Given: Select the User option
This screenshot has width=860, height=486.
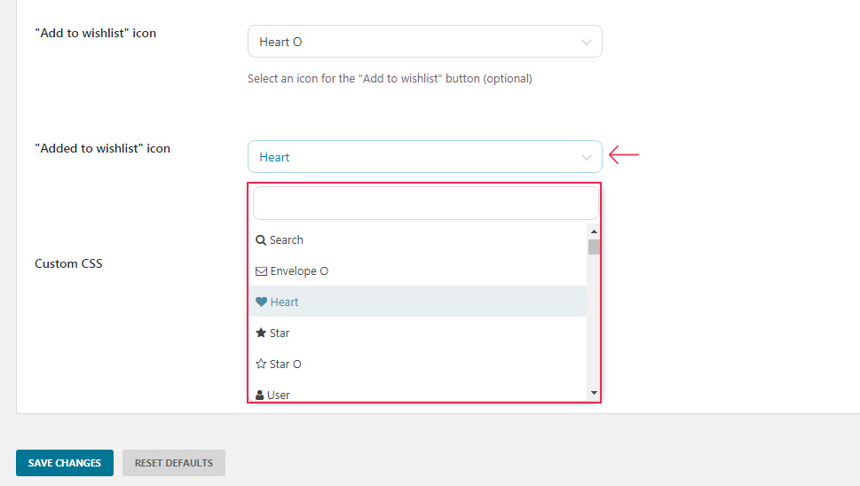Looking at the screenshot, I should (x=279, y=395).
